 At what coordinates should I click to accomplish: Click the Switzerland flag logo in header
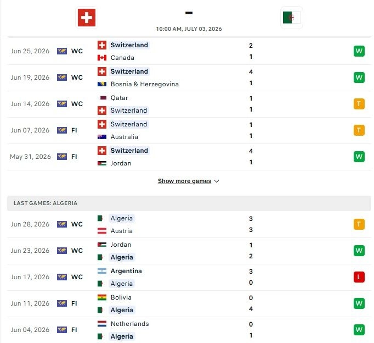click(x=87, y=18)
